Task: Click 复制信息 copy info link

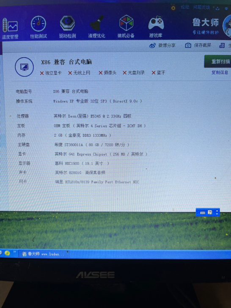Action: click(220, 72)
